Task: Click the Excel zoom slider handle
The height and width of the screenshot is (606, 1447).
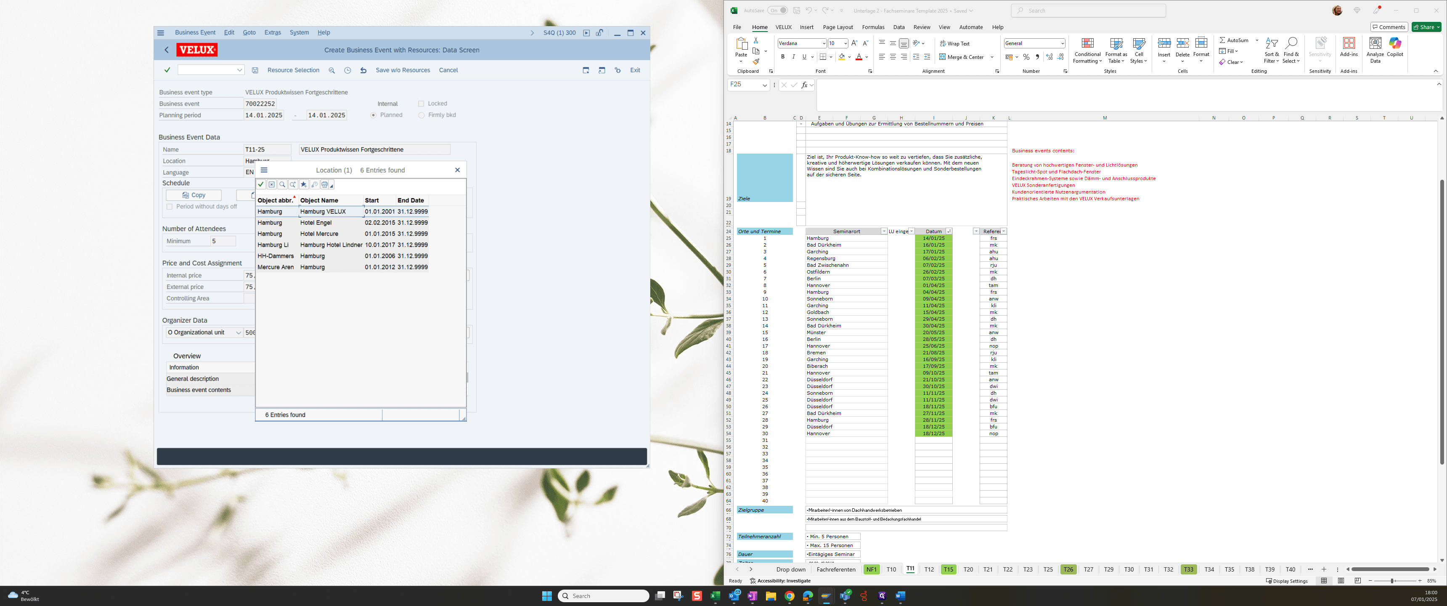Action: [x=1392, y=581]
